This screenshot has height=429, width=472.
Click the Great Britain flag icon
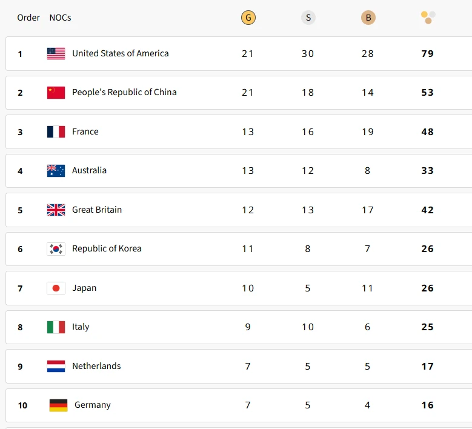click(x=56, y=210)
